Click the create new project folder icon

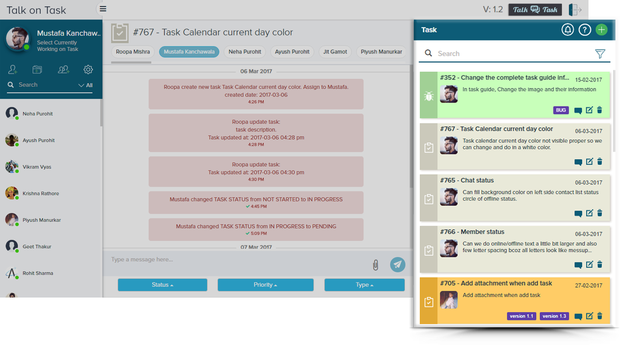click(x=37, y=69)
